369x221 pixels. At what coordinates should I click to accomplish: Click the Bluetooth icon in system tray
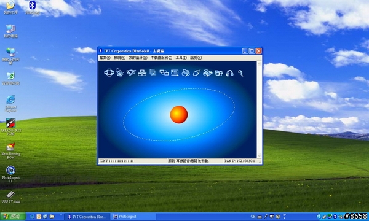[x=335, y=217]
